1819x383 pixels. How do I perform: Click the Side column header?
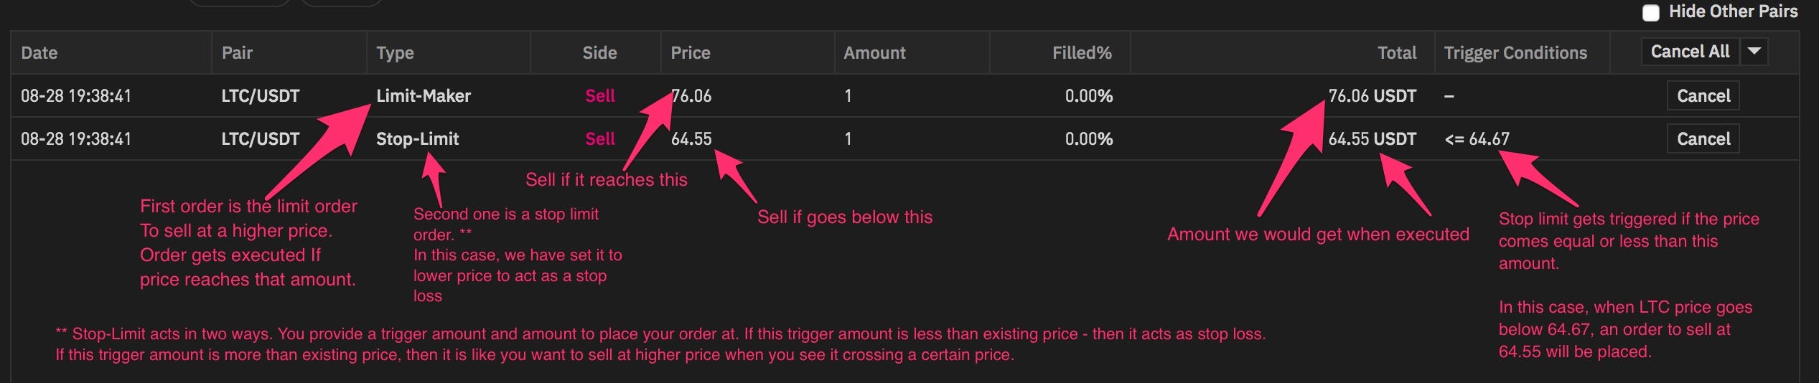tap(599, 52)
